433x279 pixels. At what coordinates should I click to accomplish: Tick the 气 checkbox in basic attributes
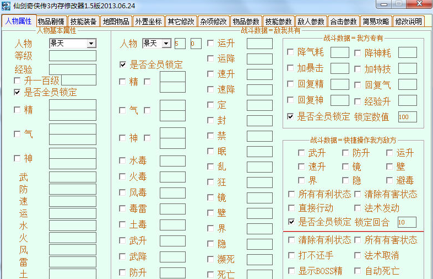point(17,134)
